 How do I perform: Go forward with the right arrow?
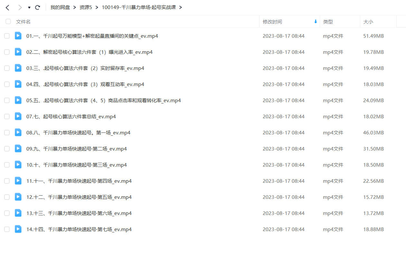(20, 7)
